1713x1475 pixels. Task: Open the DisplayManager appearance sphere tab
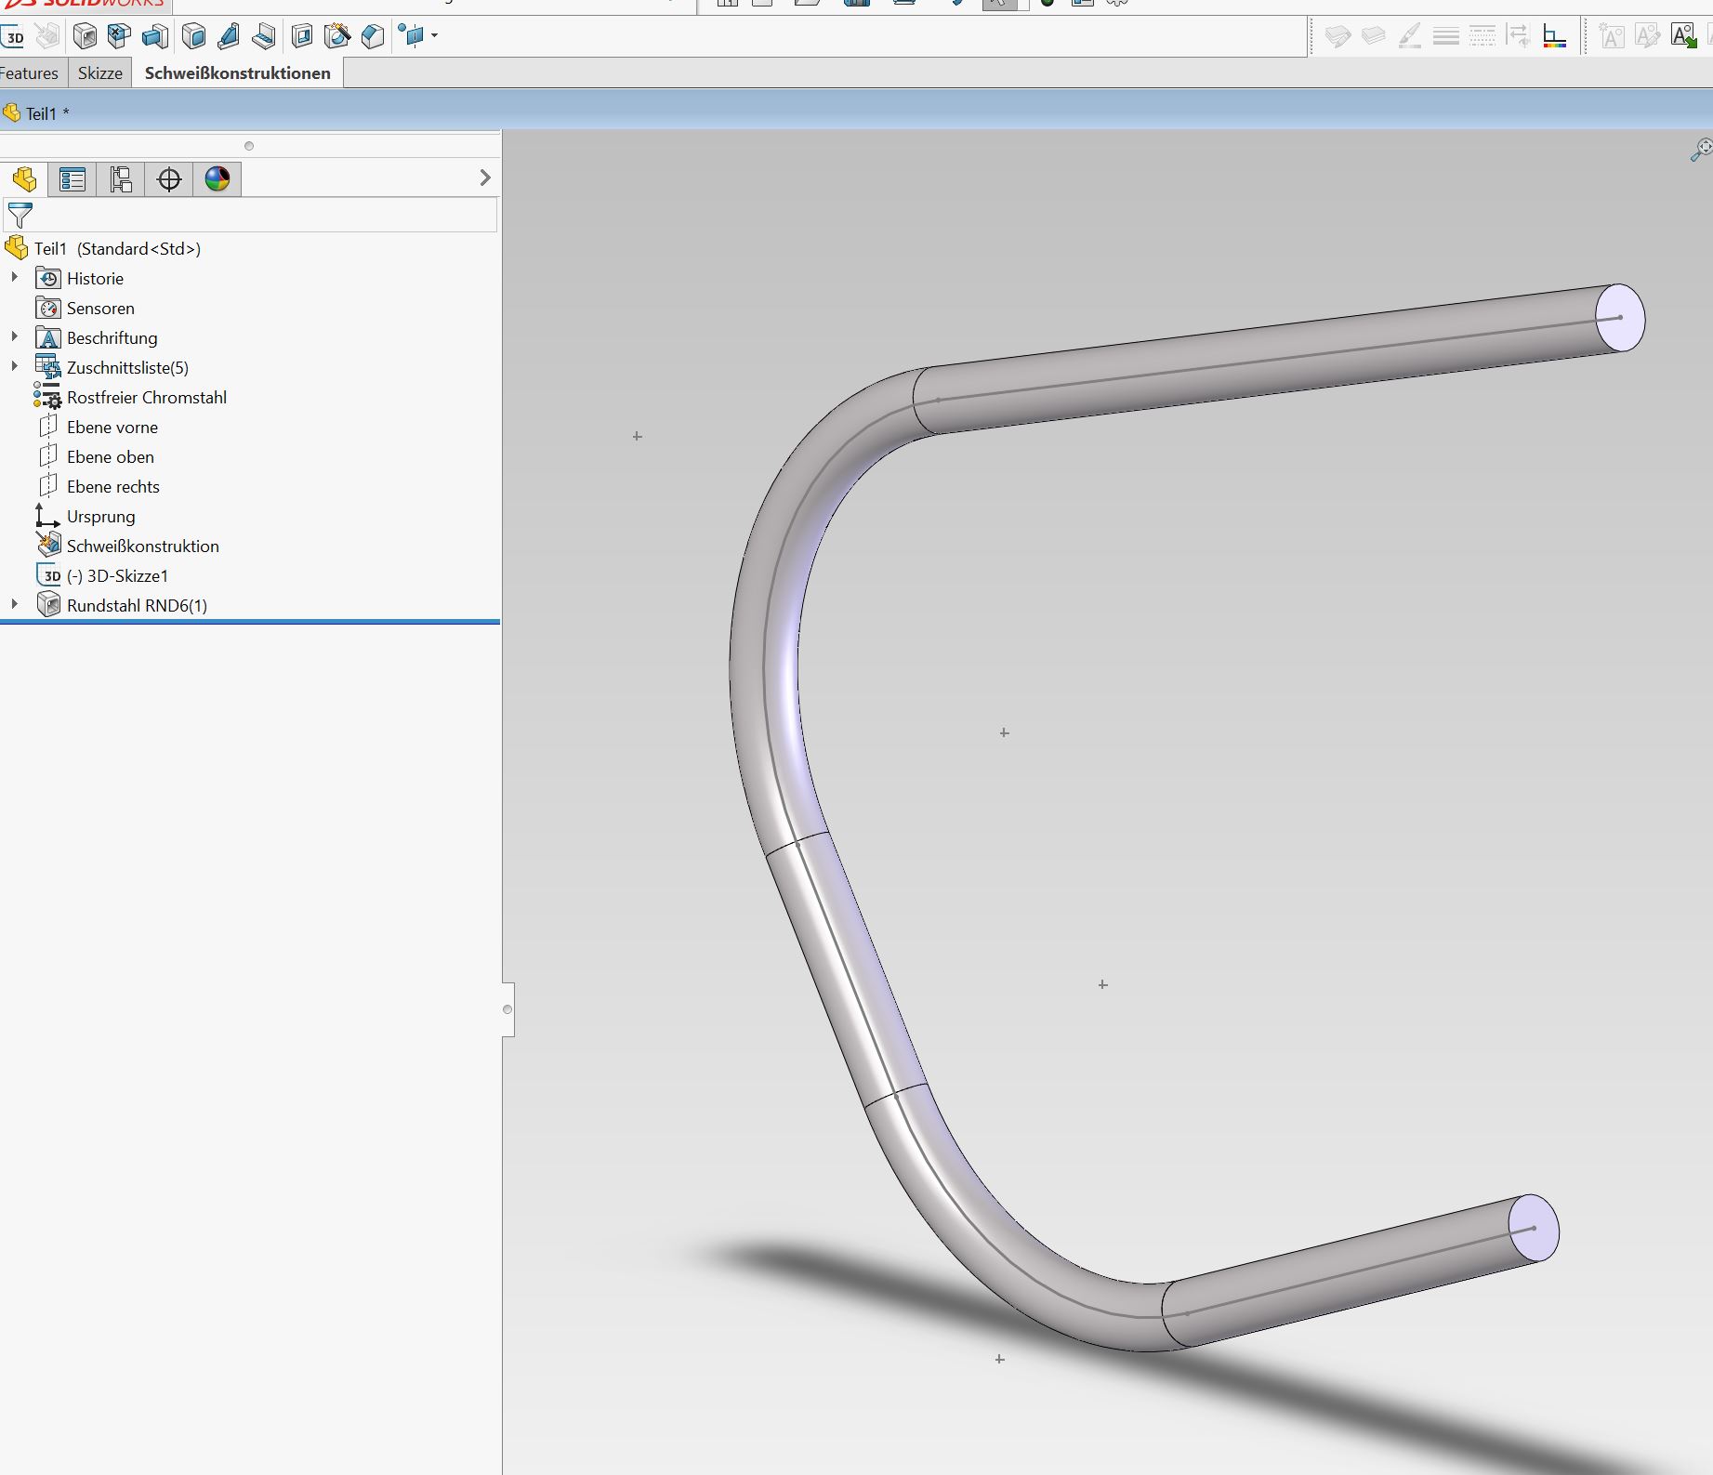tap(217, 179)
